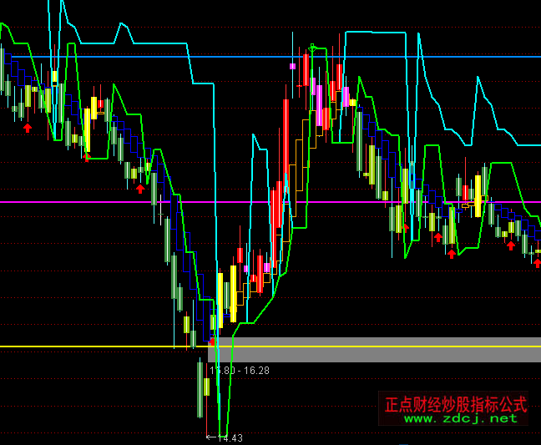Click the red arrow beneath the large yellow candle on the left
The image size is (541, 445).
(x=86, y=157)
